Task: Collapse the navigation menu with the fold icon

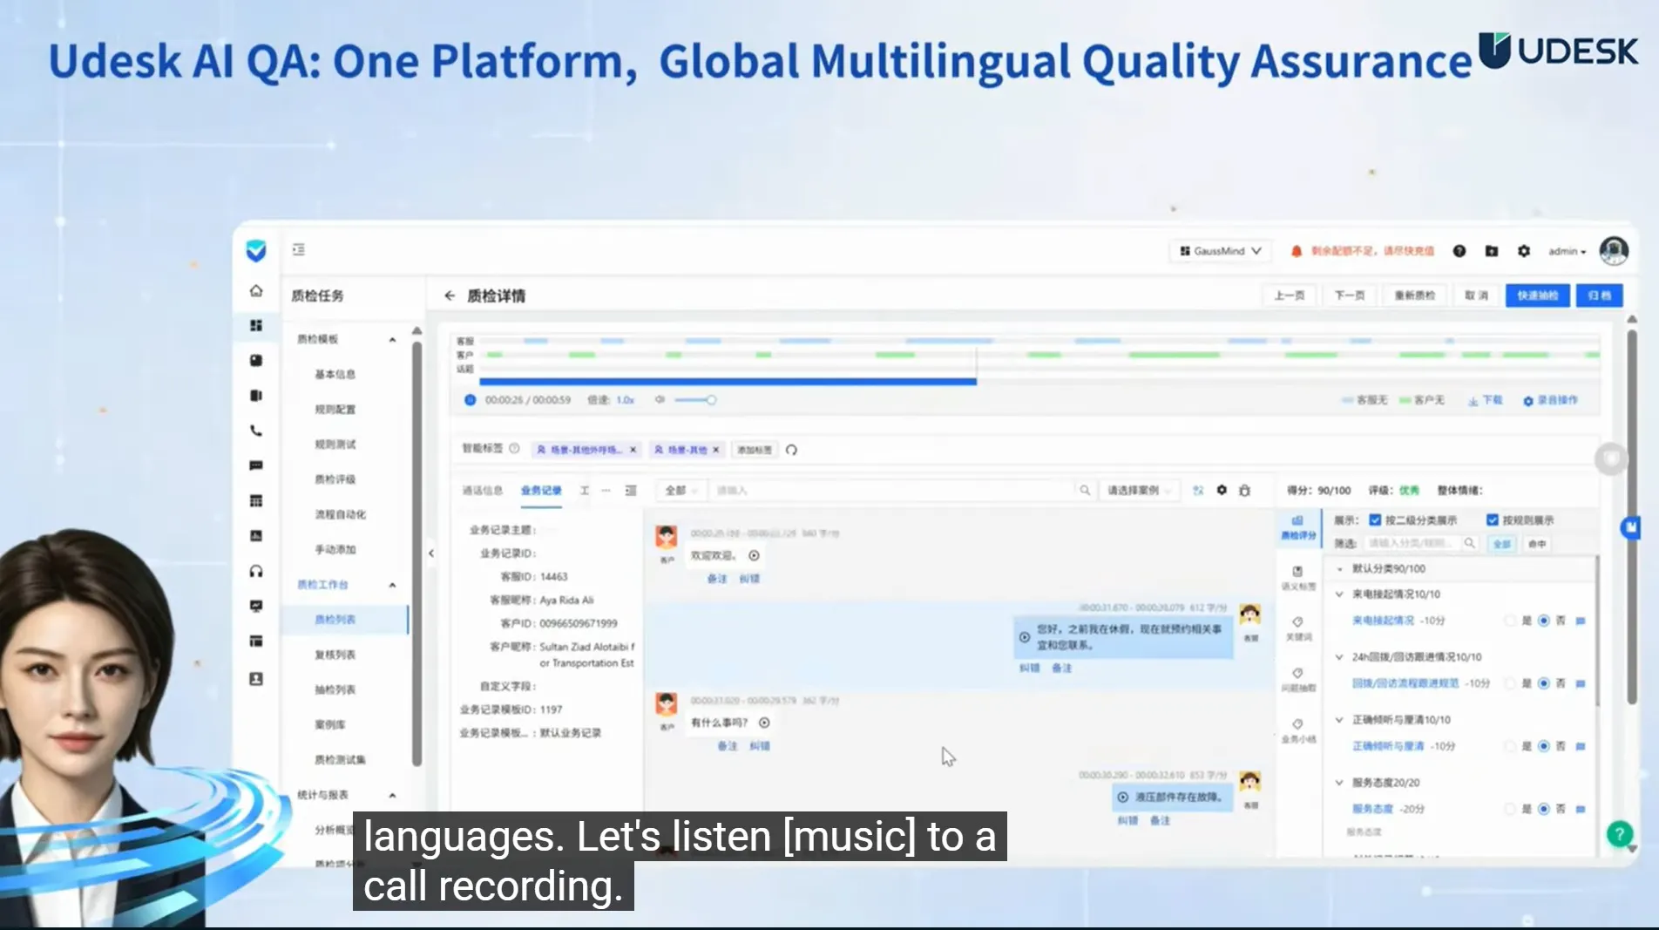Action: click(299, 250)
